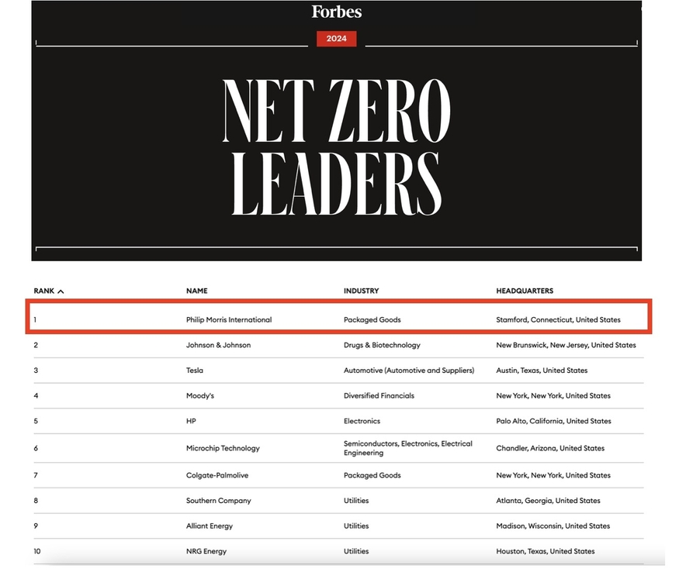Click the NET ZERO LEADERS headline

tap(336, 147)
